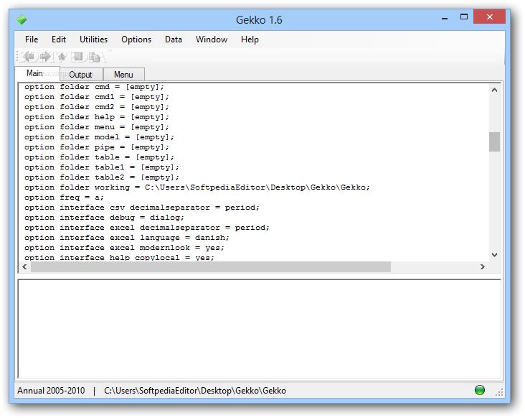
Task: Click the line 'option interface debug = dialog;'
Action: [104, 218]
